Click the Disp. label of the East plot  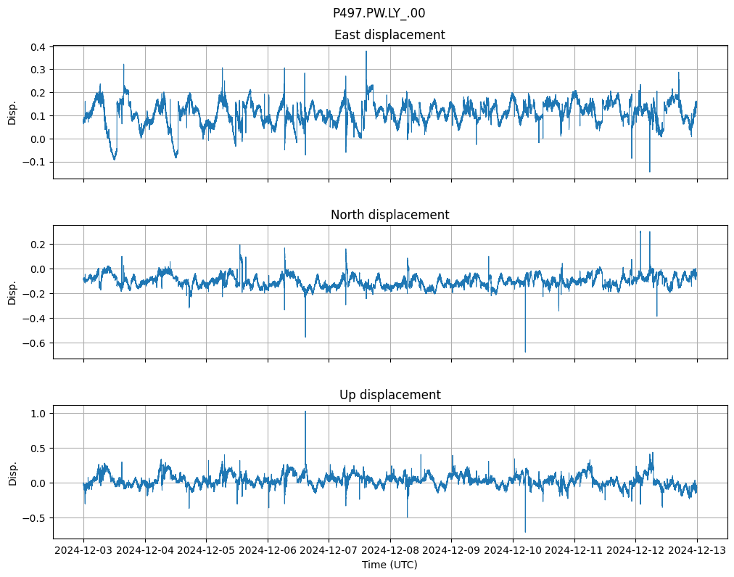[x=12, y=112]
